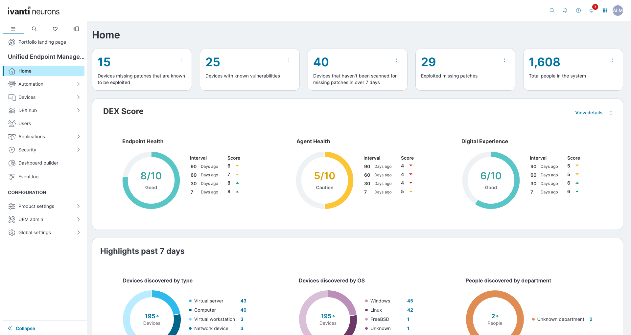Open the ALM user avatar menu
This screenshot has width=631, height=335.
(x=618, y=11)
